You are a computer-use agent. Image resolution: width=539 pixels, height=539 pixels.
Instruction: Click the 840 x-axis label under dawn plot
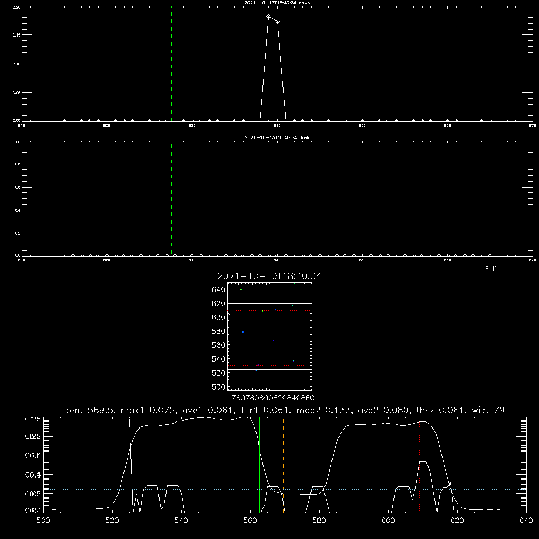click(277, 126)
